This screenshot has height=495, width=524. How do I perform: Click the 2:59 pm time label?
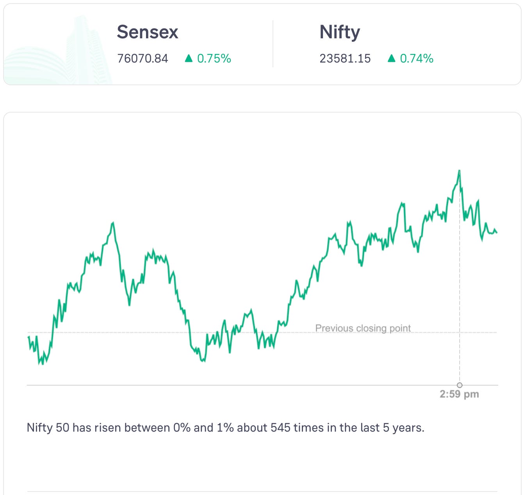[459, 394]
